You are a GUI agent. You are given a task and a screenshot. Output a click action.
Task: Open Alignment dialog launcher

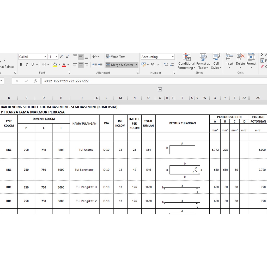click(137, 73)
